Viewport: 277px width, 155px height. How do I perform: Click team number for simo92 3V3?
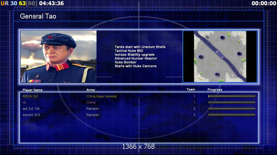click(x=194, y=115)
